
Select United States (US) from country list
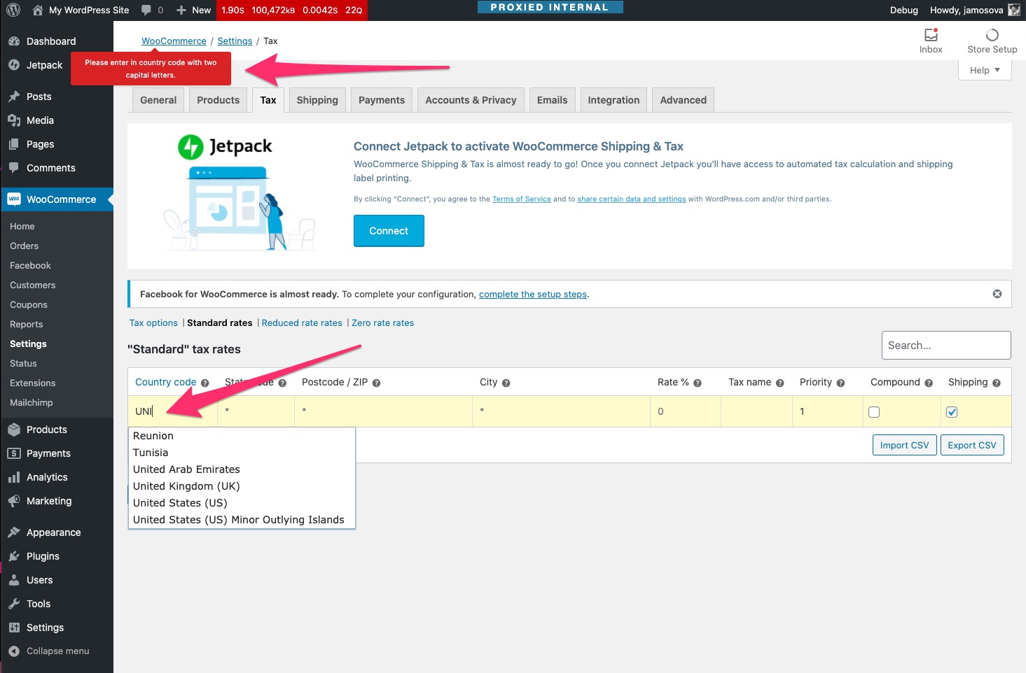point(180,502)
